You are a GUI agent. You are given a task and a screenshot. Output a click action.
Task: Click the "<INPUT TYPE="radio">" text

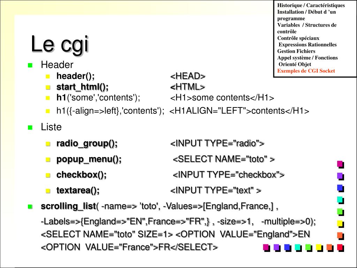click(x=217, y=143)
